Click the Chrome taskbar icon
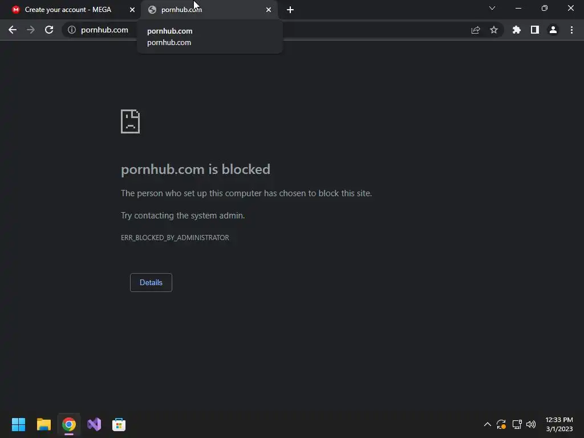 (69, 424)
